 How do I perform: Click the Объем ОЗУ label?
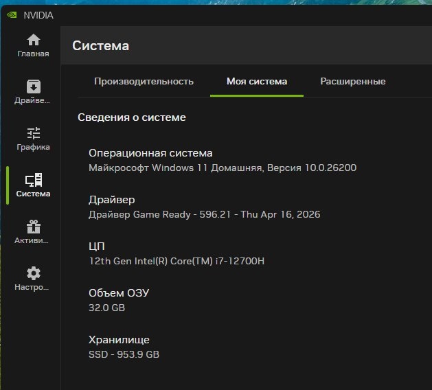(x=119, y=293)
